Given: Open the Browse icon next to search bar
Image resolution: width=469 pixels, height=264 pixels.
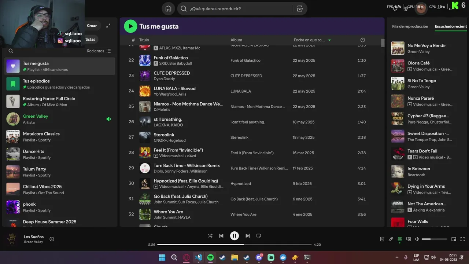Looking at the screenshot, I should [300, 9].
